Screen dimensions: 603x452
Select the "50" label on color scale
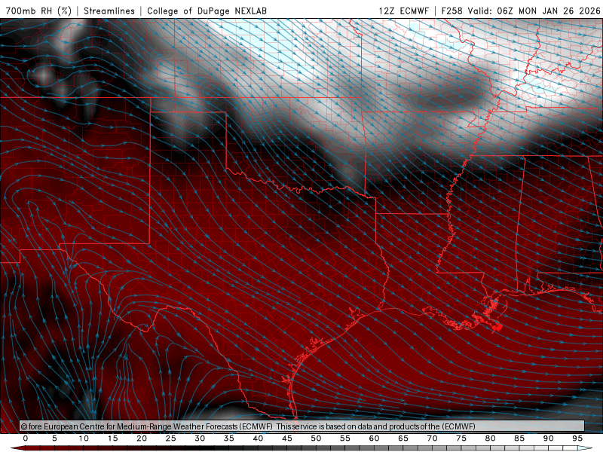(316, 438)
